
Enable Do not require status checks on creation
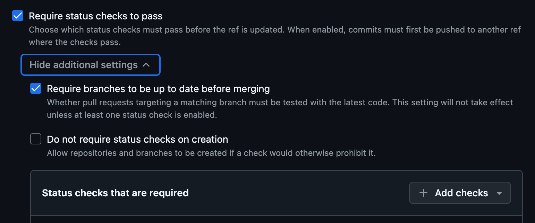(36, 139)
